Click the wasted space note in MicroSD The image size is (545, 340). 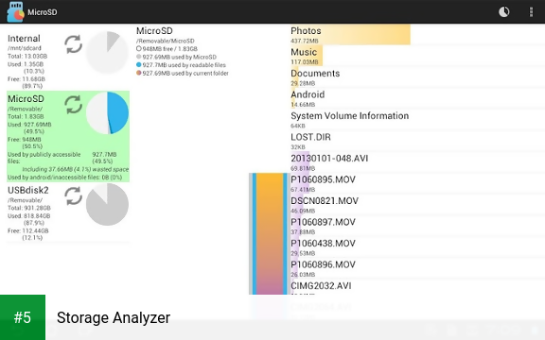pos(75,169)
